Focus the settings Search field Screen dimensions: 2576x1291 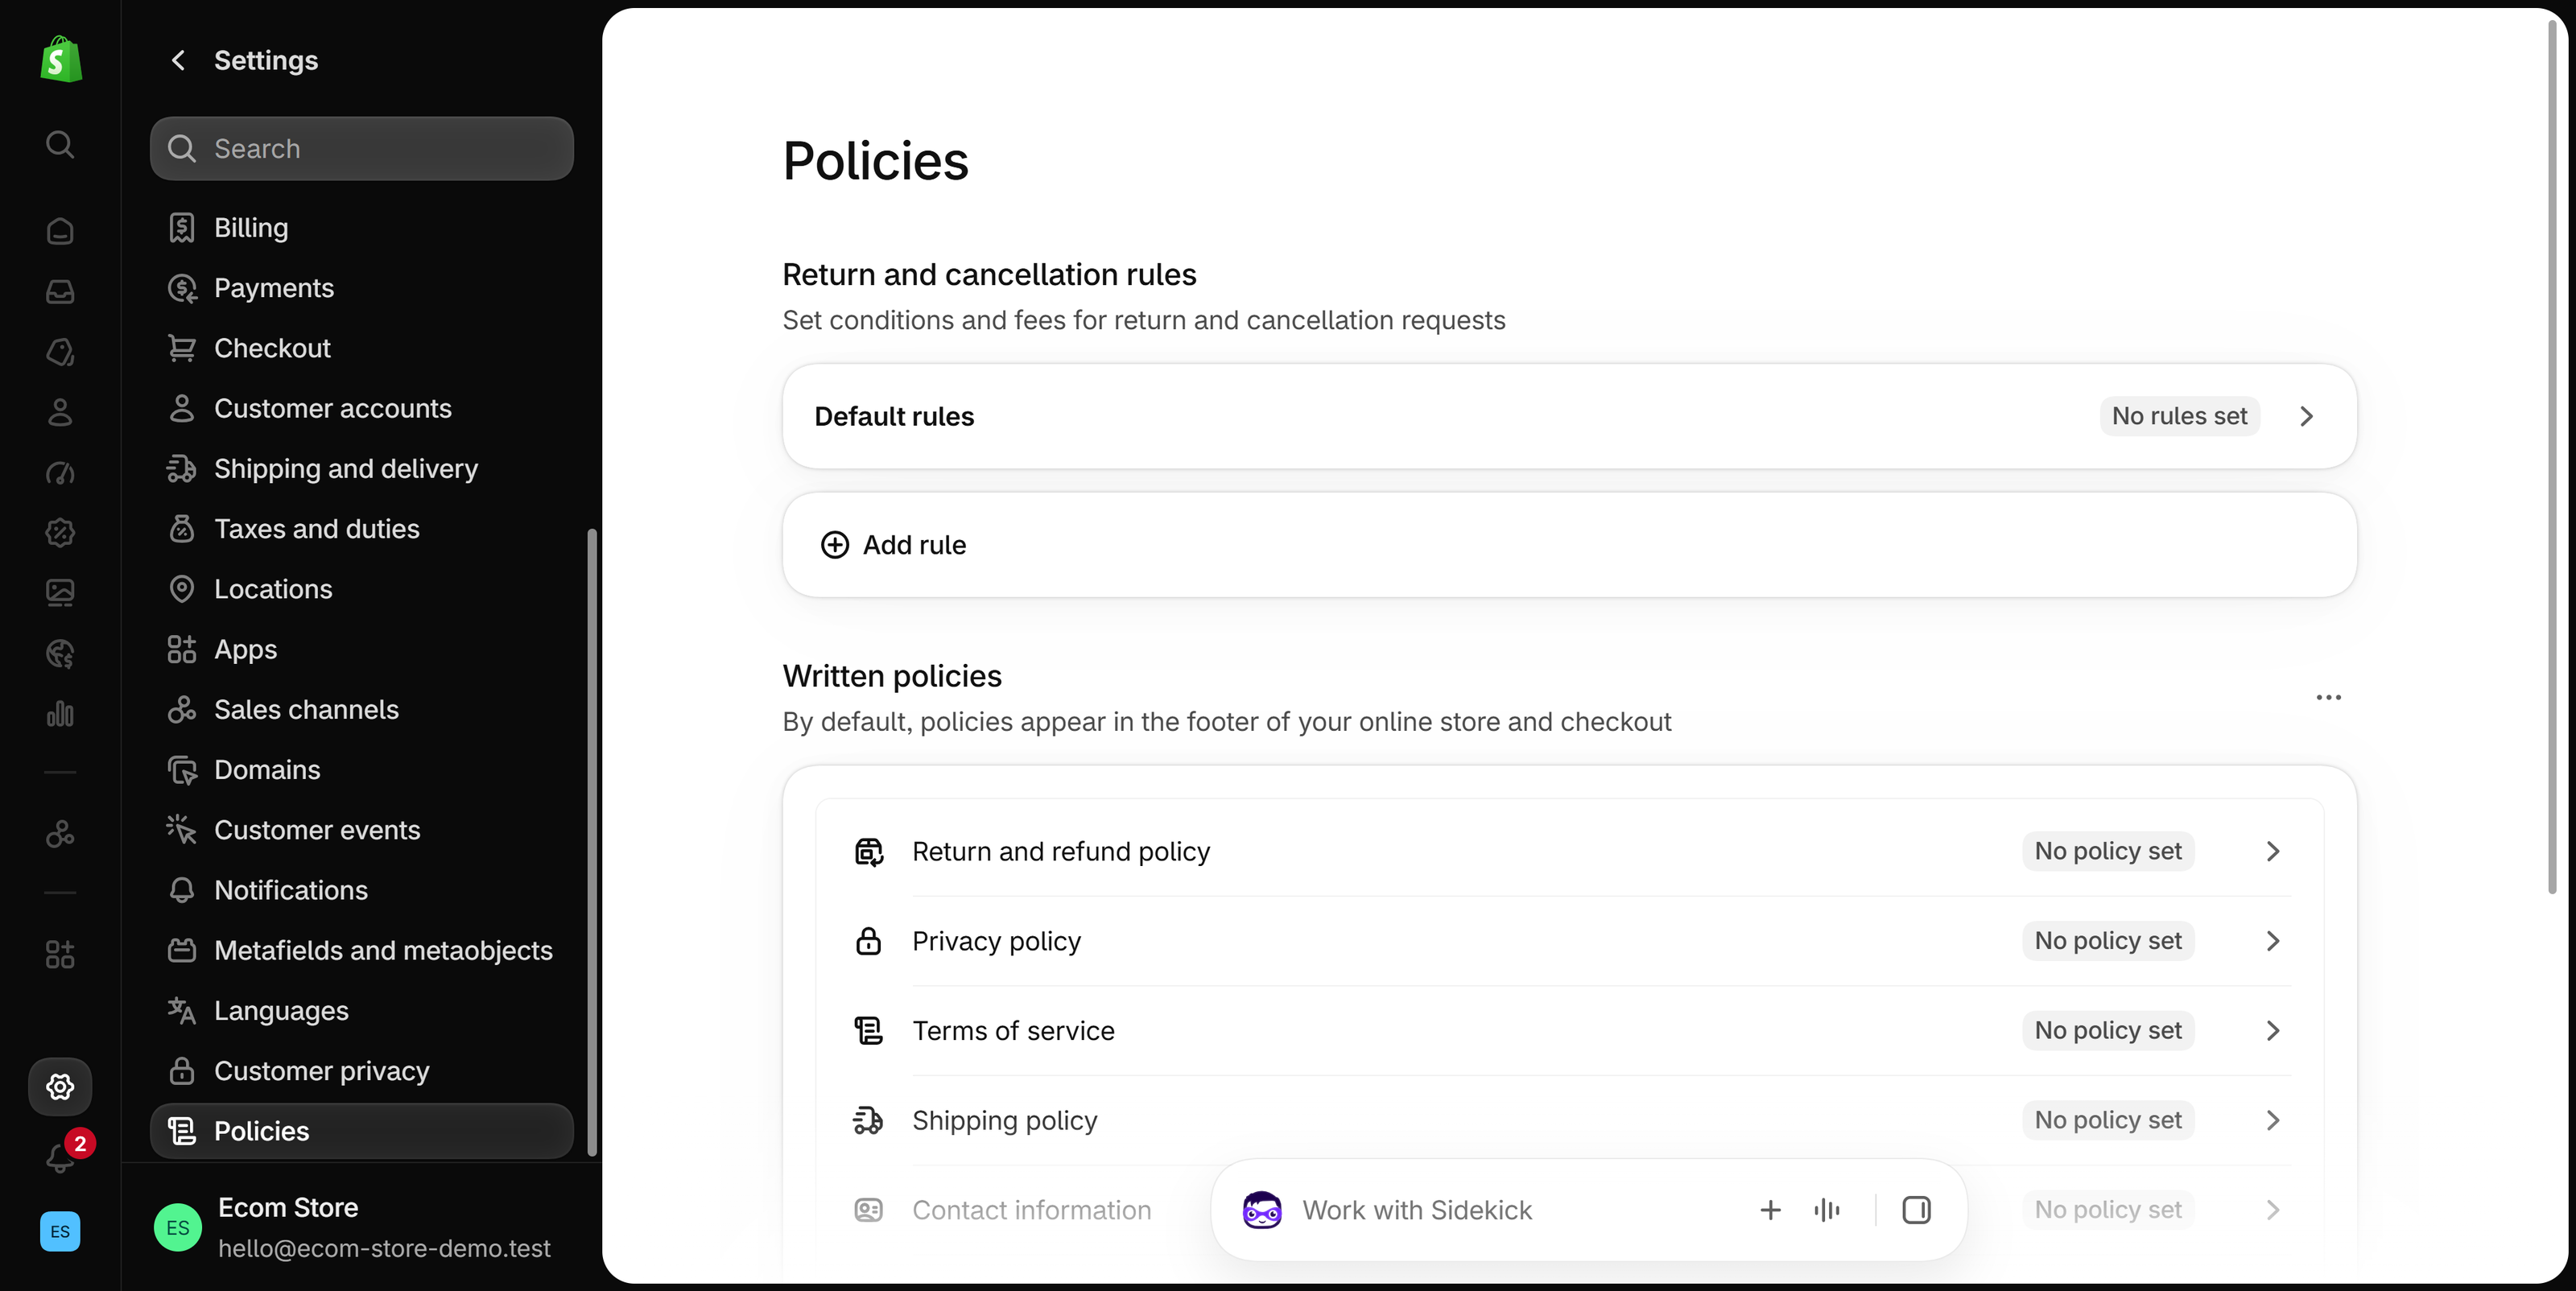pyautogui.click(x=362, y=149)
